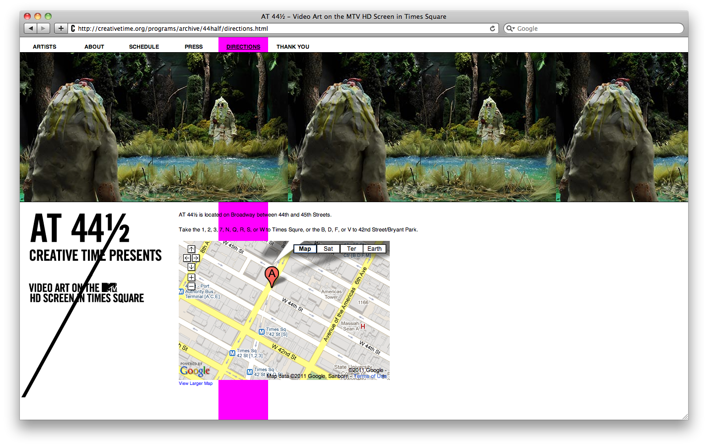Go to the SCHEDULE page
The image size is (708, 447).
pos(144,47)
